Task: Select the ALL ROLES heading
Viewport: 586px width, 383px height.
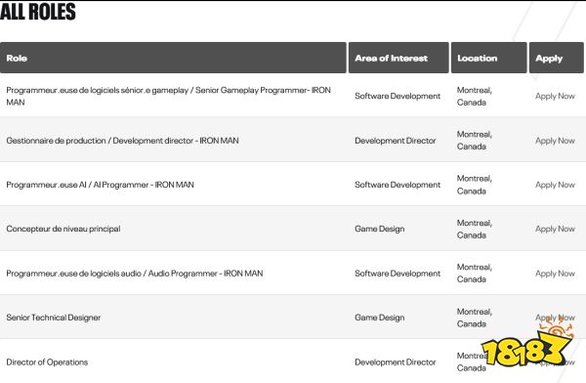Action: pyautogui.click(x=38, y=11)
